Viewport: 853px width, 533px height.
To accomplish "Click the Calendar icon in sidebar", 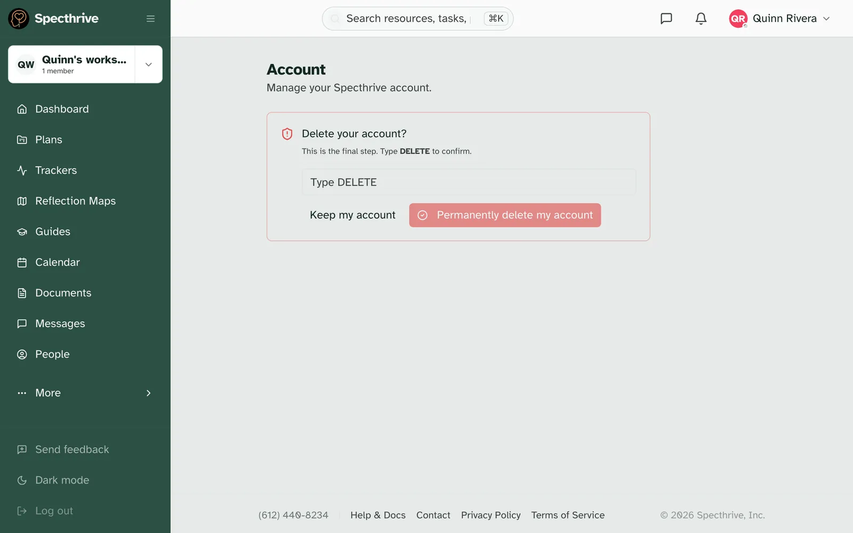I will click(x=22, y=262).
